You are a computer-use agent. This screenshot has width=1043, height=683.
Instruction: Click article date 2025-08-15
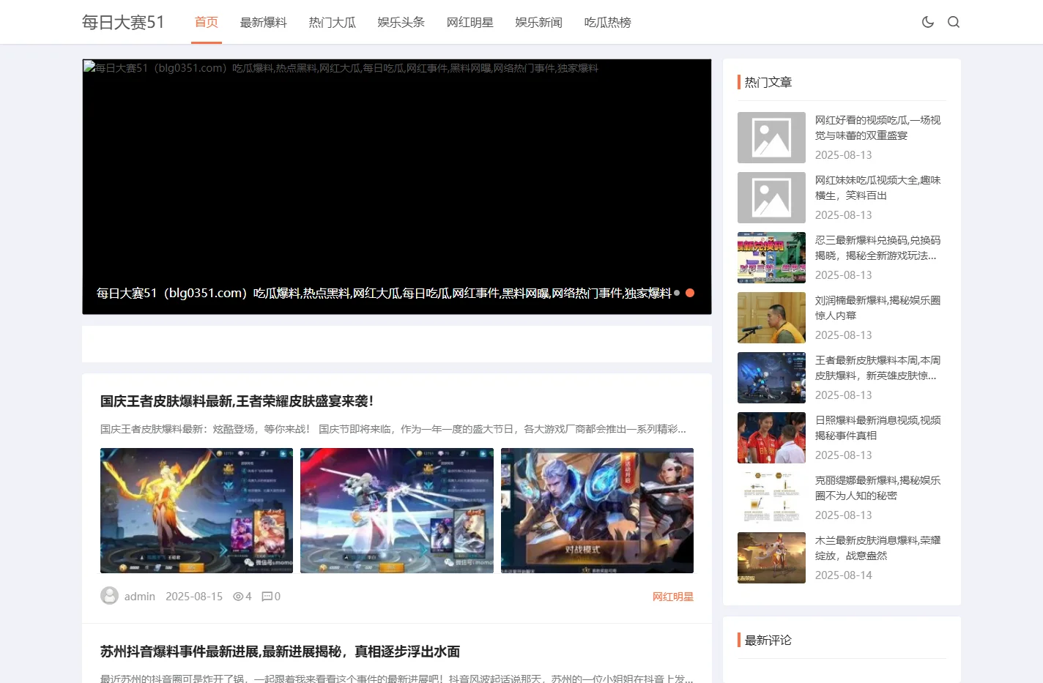tap(194, 597)
